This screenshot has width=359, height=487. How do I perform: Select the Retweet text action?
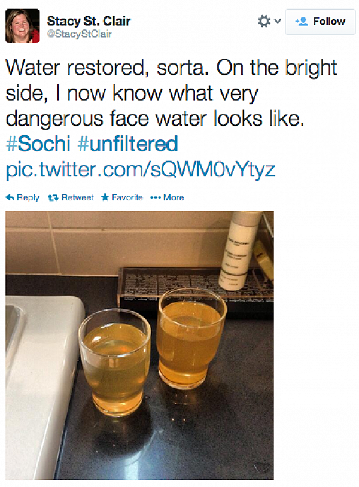[x=77, y=197]
